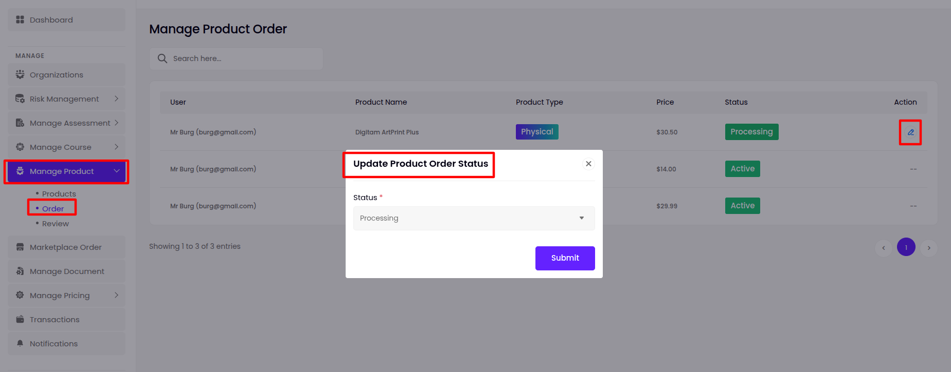Image resolution: width=951 pixels, height=372 pixels.
Task: Expand the Manage Assessment submenu
Action: 116,123
